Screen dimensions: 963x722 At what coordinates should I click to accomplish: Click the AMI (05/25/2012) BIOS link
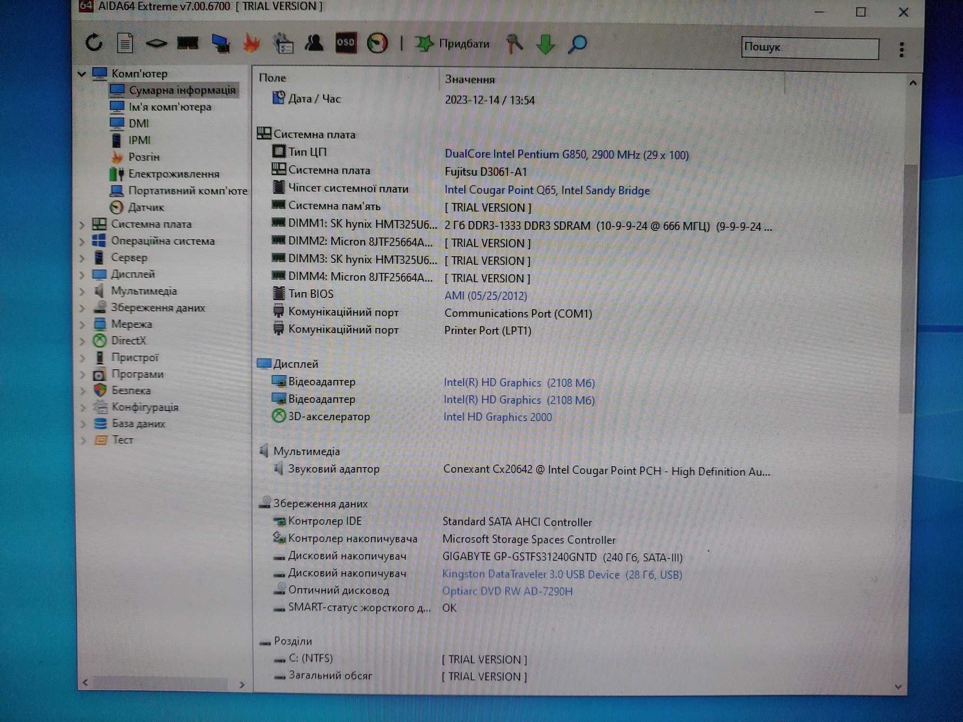(x=485, y=296)
